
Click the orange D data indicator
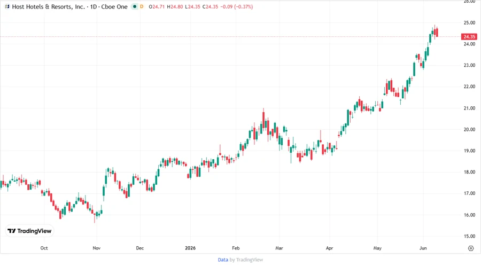(142, 6)
